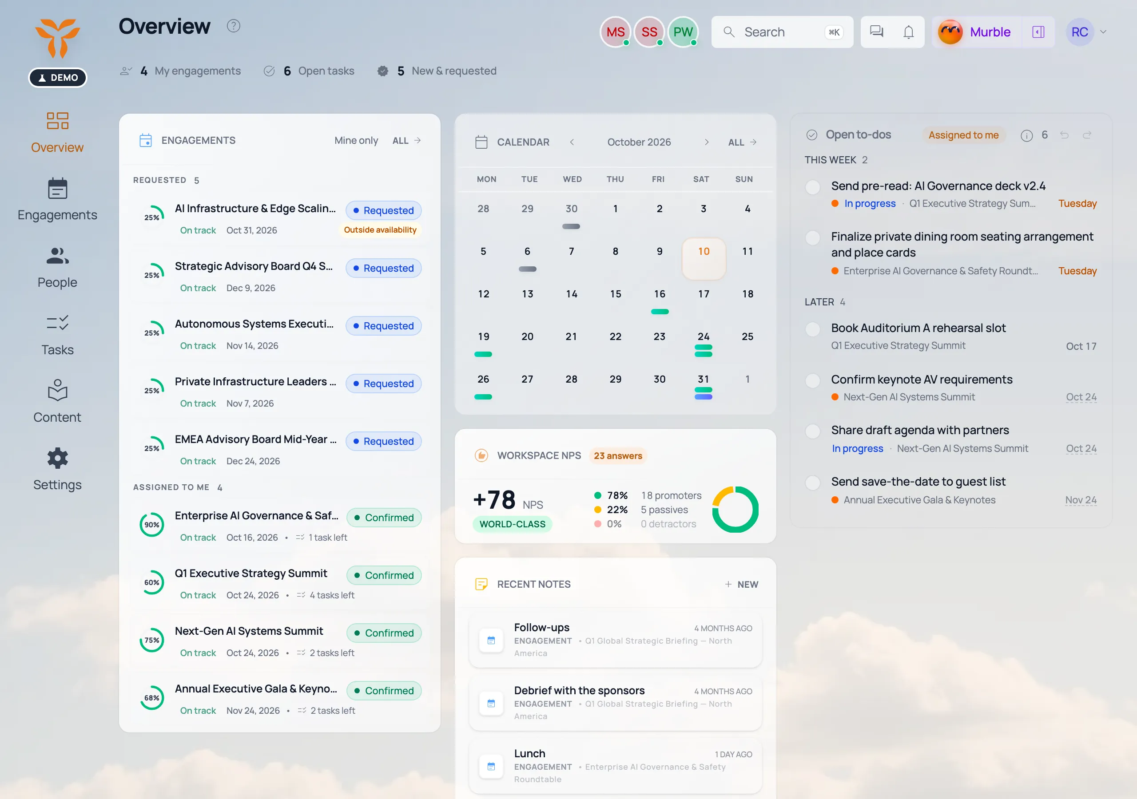1137x799 pixels.
Task: Click the 90% progress ring for Enterprise AI Governance
Action: [x=151, y=525]
